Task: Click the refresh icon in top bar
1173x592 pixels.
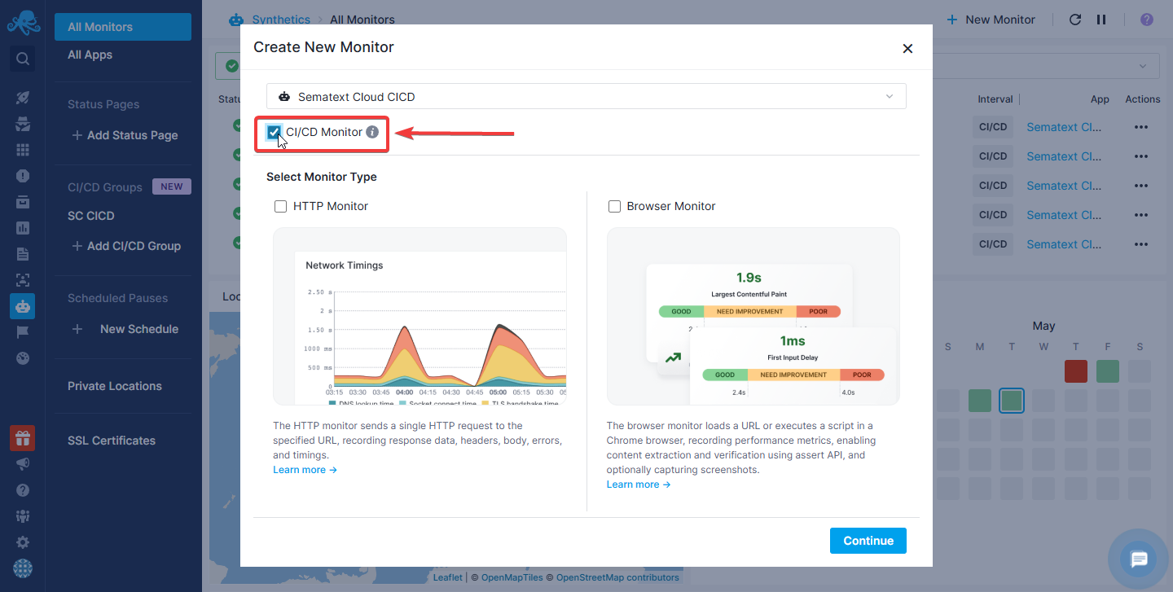Action: point(1075,20)
